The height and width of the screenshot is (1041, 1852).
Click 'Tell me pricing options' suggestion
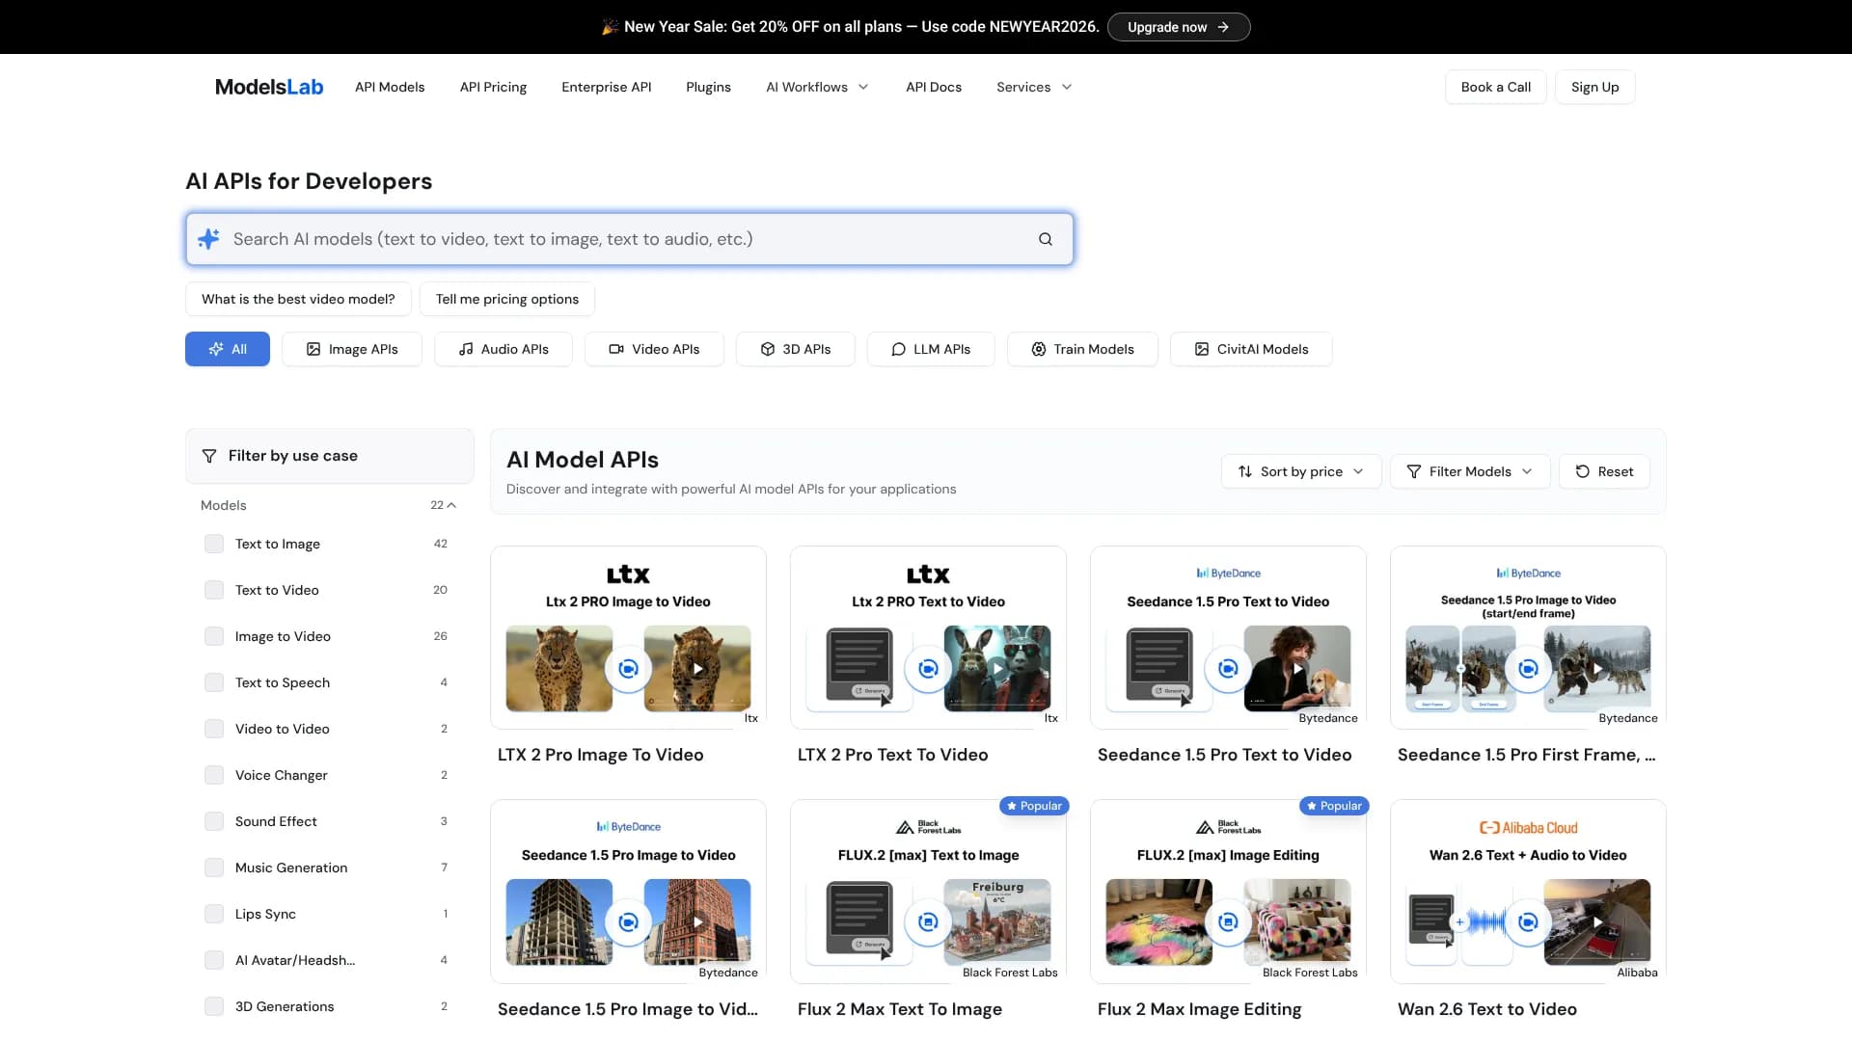click(x=507, y=299)
